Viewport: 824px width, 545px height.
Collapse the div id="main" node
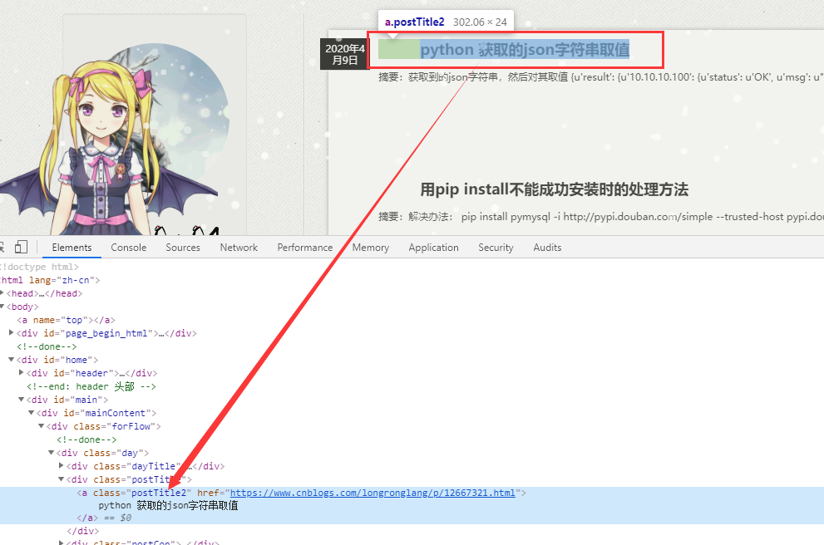click(x=21, y=399)
